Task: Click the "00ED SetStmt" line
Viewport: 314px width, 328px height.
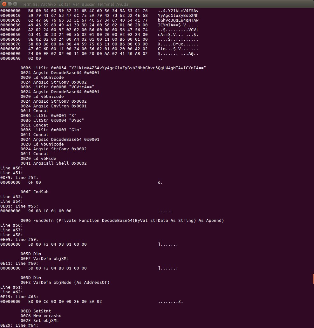Action: pyautogui.click(x=36, y=311)
